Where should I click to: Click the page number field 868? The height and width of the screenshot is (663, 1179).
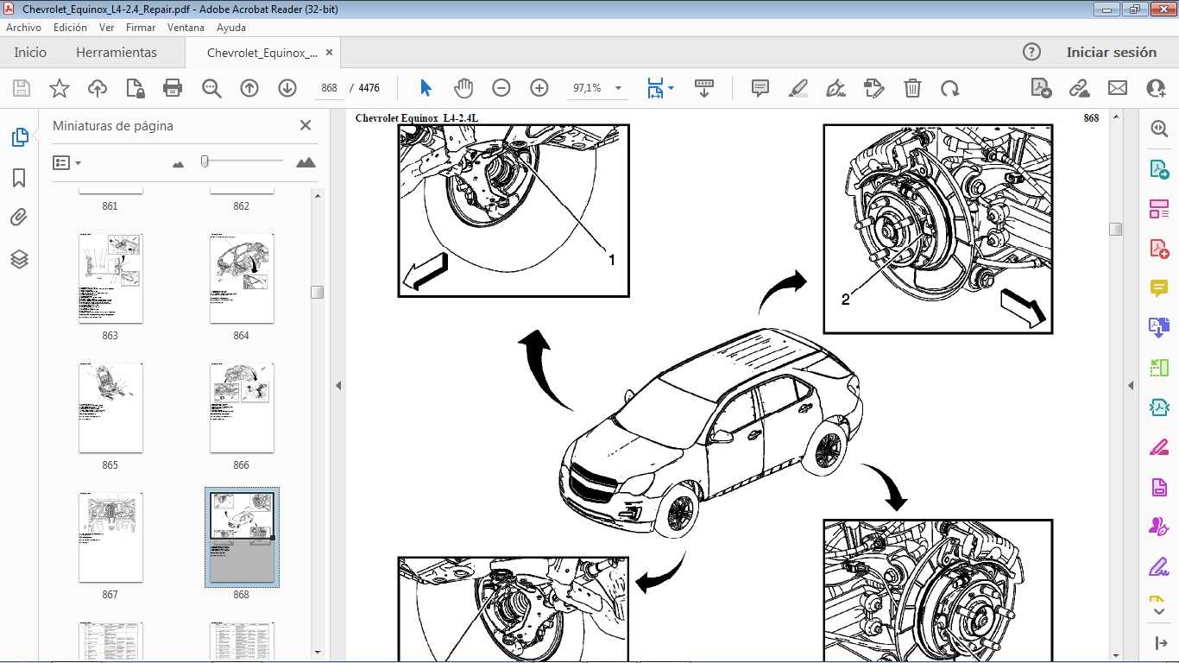329,88
